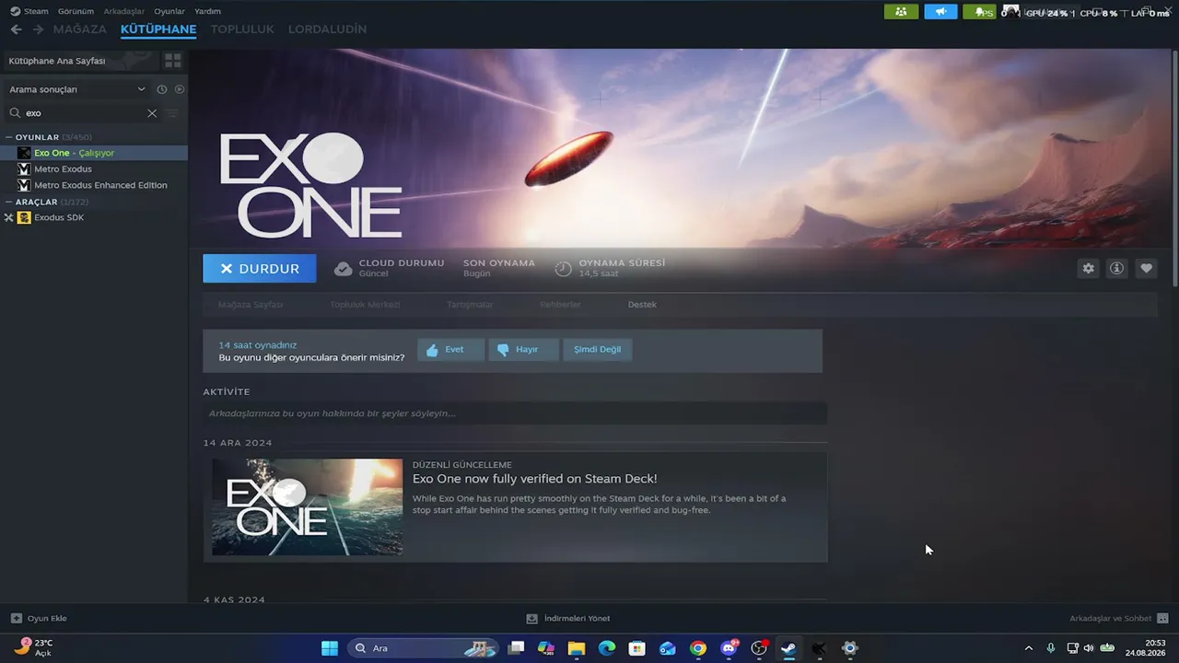Image resolution: width=1179 pixels, height=663 pixels.
Task: Open Task View on taskbar
Action: (x=516, y=648)
